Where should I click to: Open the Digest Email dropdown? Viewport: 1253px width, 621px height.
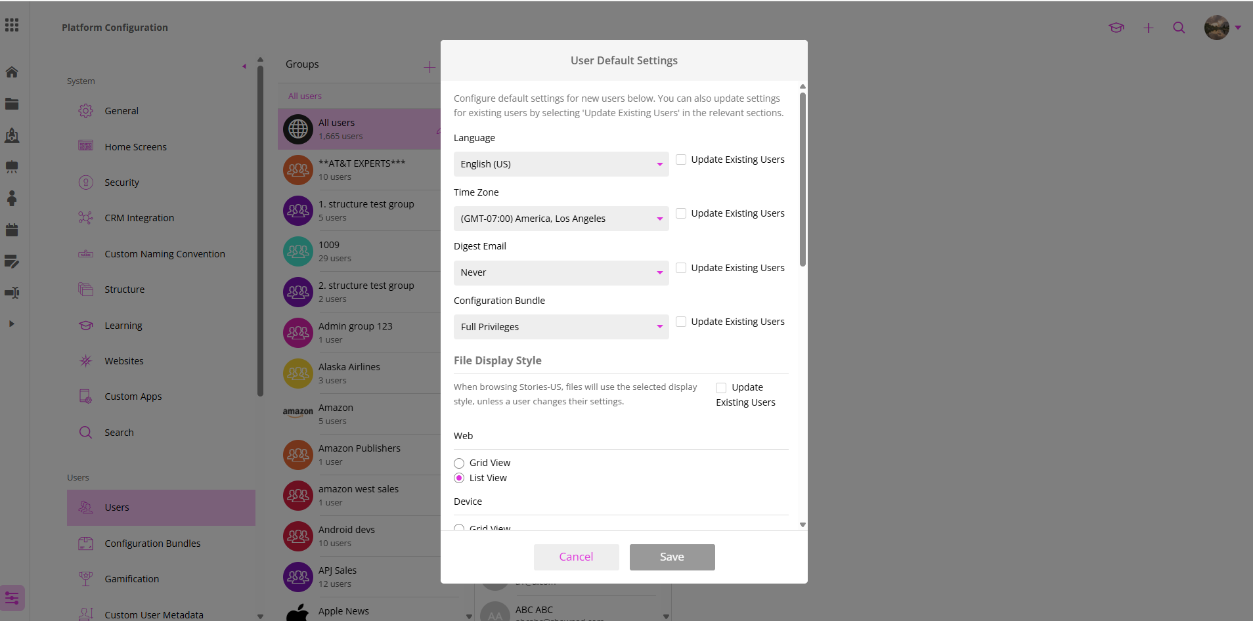[561, 272]
